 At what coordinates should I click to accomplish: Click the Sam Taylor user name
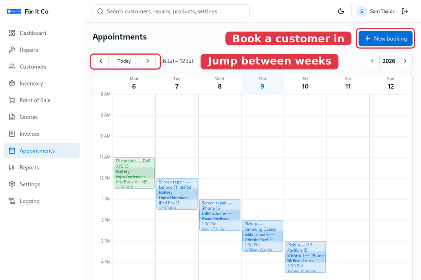coord(382,11)
